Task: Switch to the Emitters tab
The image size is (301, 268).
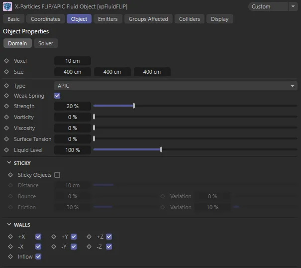Action: click(108, 19)
